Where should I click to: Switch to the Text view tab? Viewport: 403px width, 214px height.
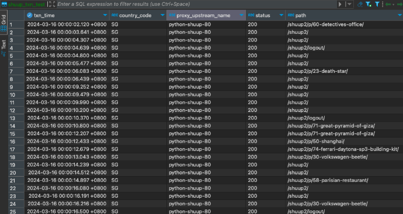click(x=4, y=48)
